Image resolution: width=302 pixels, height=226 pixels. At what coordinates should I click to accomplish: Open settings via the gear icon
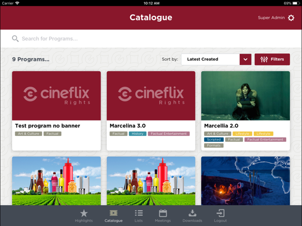coord(291,17)
